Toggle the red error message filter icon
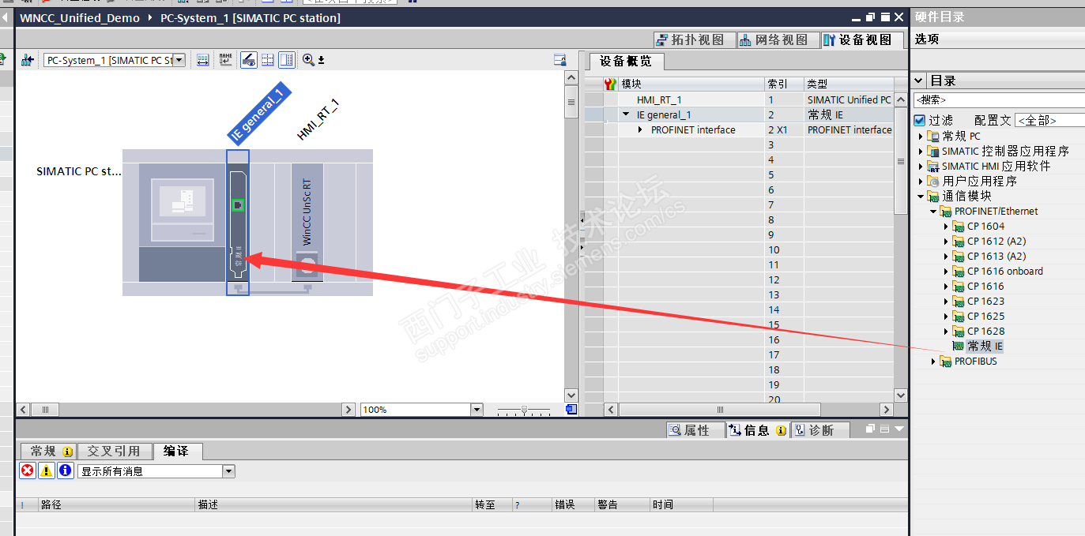This screenshot has width=1085, height=536. [x=28, y=470]
